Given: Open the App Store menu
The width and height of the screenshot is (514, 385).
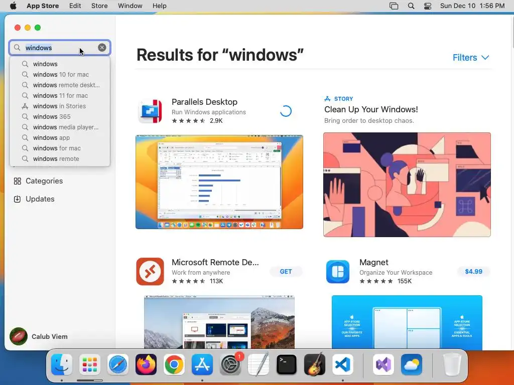Looking at the screenshot, I should [x=43, y=6].
